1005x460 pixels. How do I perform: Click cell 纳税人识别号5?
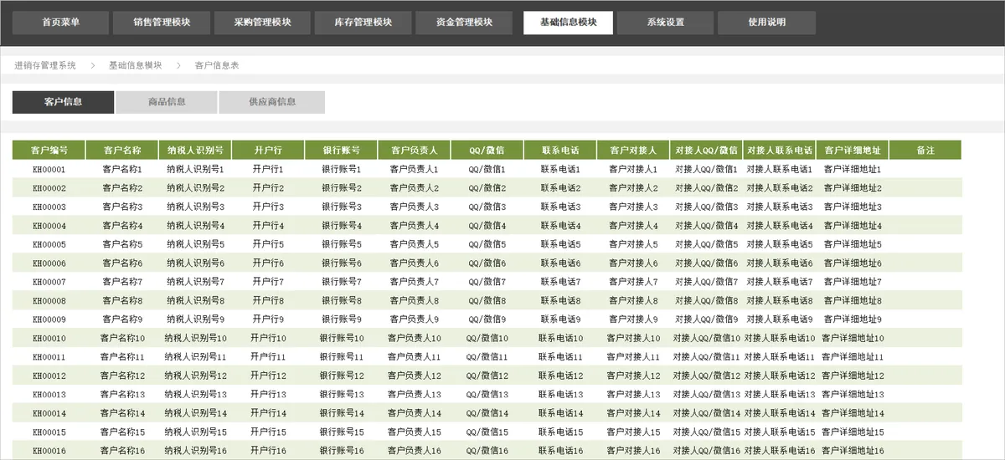point(195,244)
